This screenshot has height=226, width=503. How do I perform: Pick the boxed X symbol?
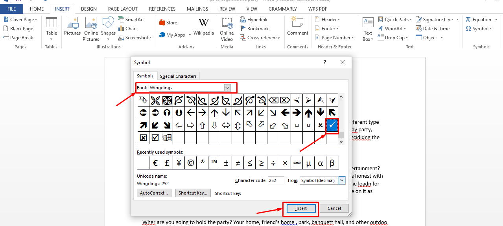143,138
